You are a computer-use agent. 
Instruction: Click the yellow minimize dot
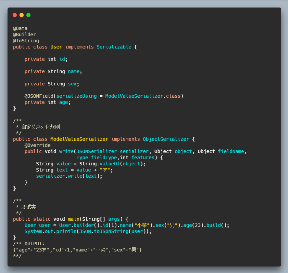point(22,15)
